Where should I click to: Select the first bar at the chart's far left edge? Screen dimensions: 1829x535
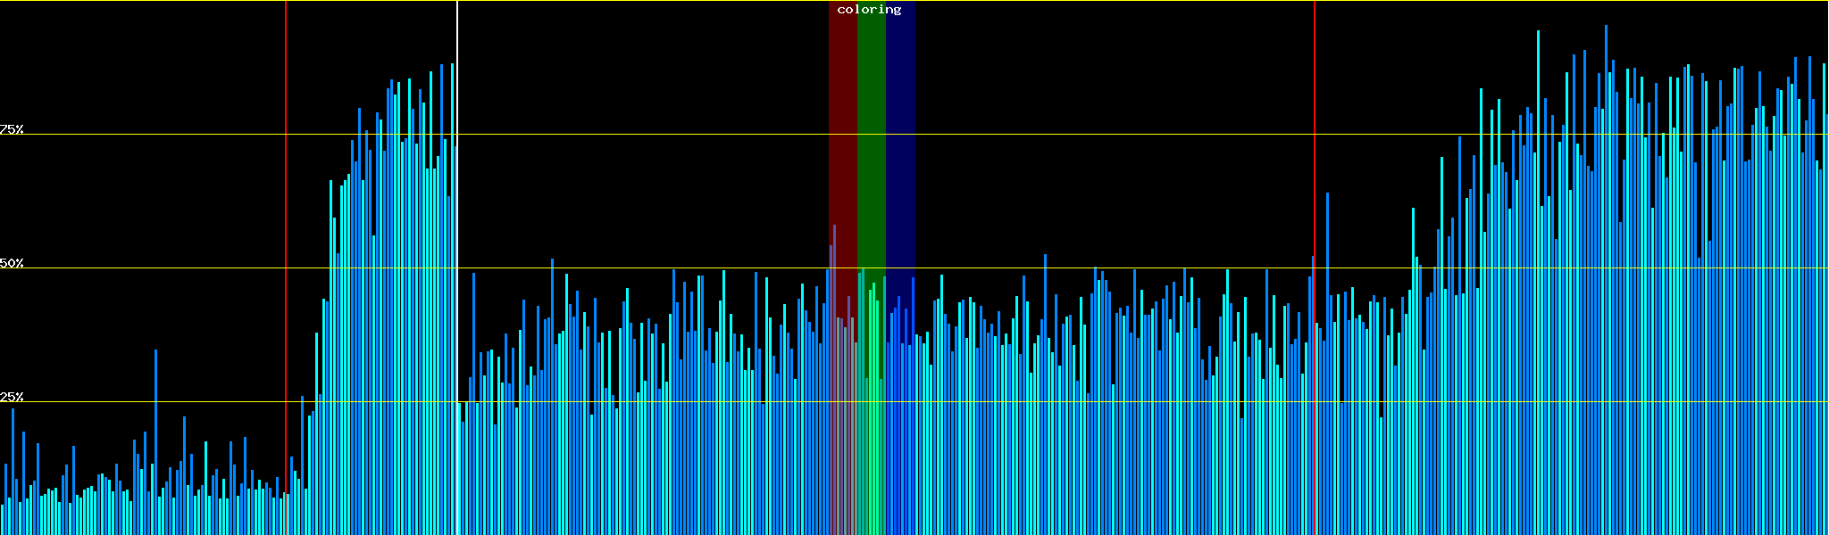coord(2,520)
